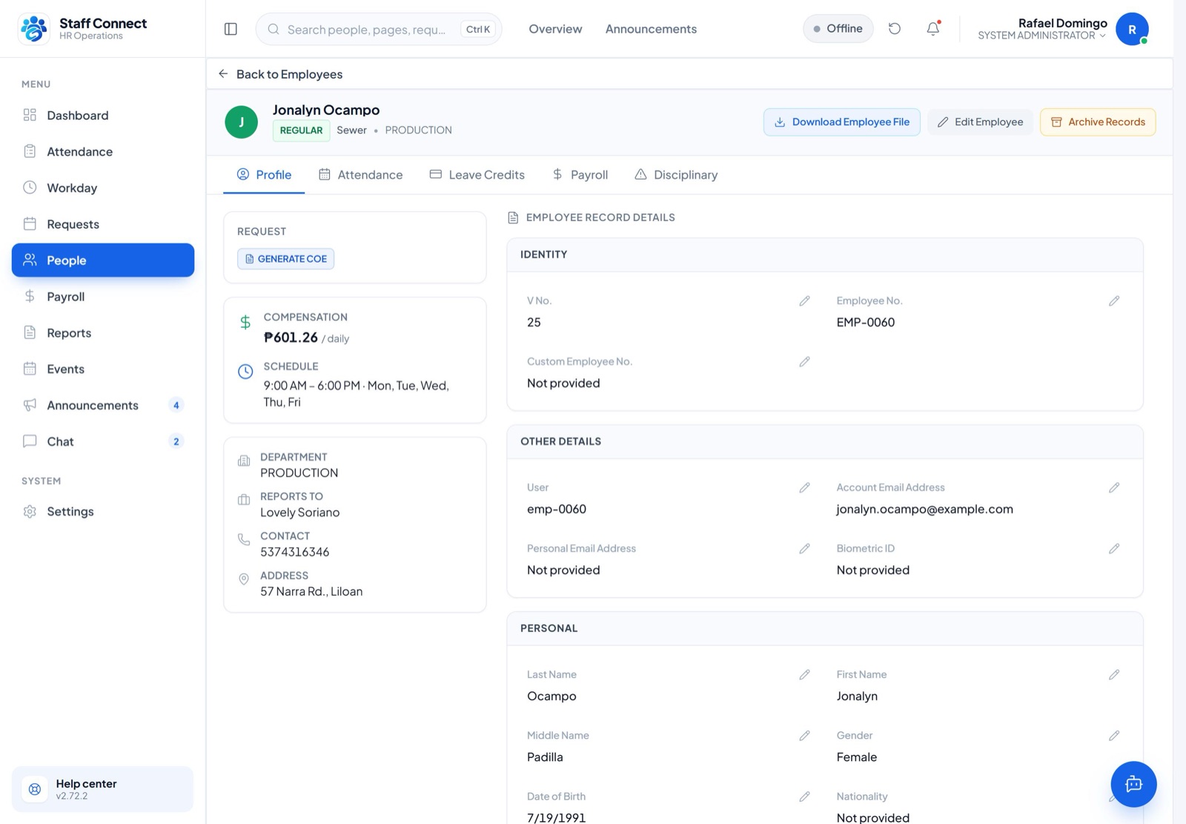The image size is (1186, 824).
Task: Edit Account Email Address pencil icon
Action: [1114, 488]
